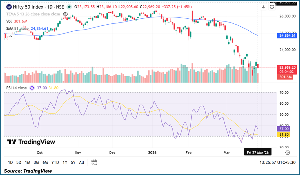Select the 1D time range

coord(10,162)
